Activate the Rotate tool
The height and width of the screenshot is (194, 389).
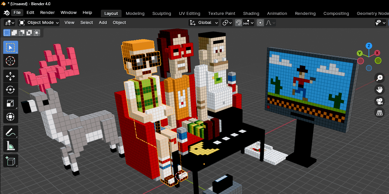point(11,90)
